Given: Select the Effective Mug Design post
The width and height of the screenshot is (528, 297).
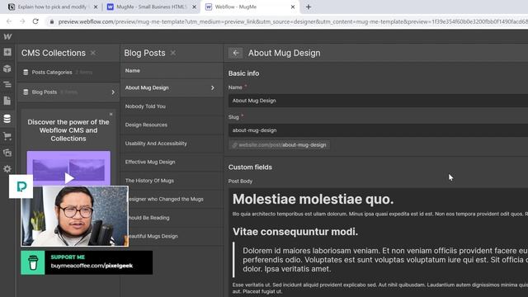Looking at the screenshot, I should point(172,162).
